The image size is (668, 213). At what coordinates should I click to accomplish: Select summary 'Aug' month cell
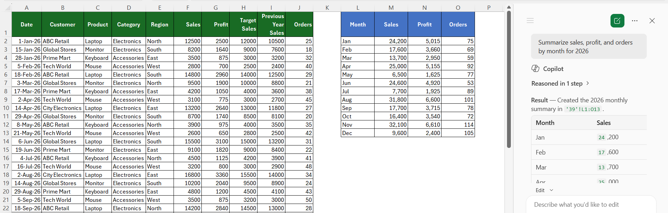coord(358,100)
